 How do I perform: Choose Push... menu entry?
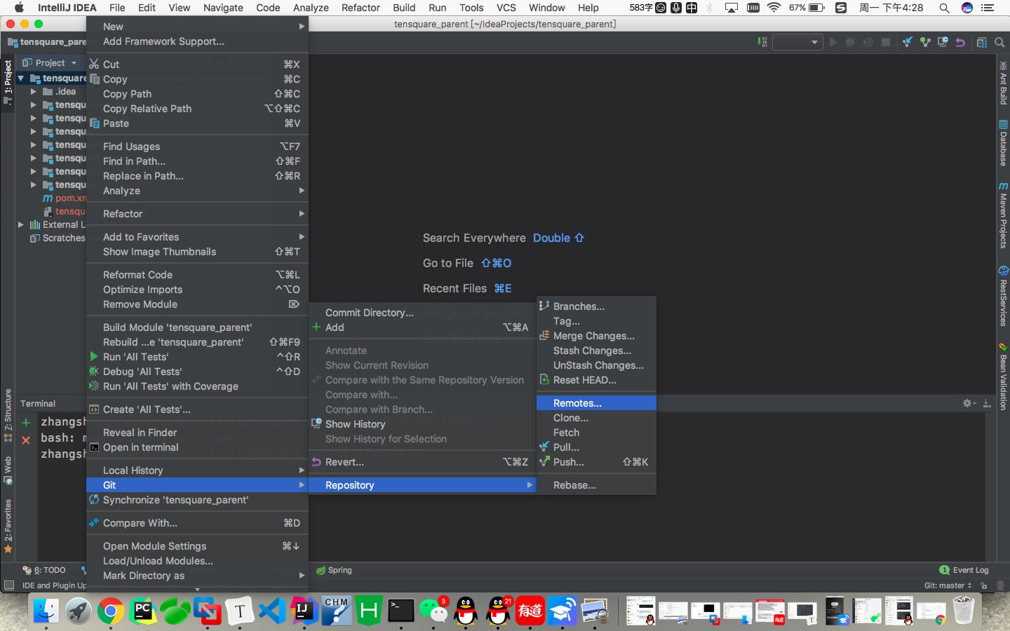(x=596, y=462)
